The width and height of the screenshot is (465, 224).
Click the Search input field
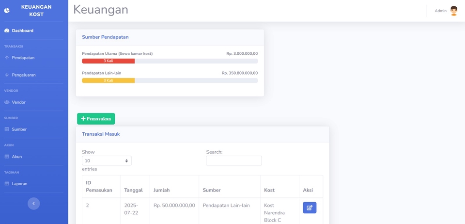click(233, 160)
